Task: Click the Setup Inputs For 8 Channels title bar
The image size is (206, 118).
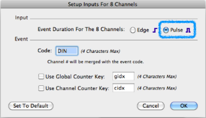Action: pos(103,4)
